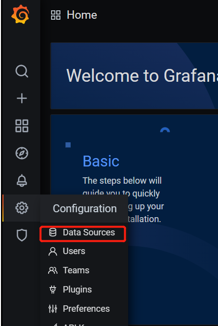Open the Alerting bell icon
The height and width of the screenshot is (326, 218).
coord(22,180)
